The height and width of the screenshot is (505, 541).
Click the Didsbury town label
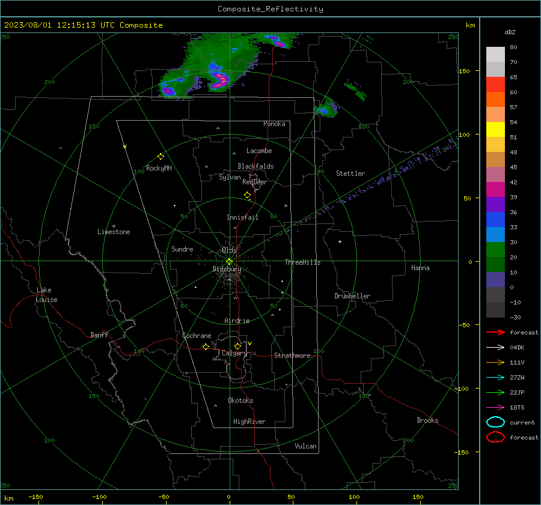click(227, 269)
